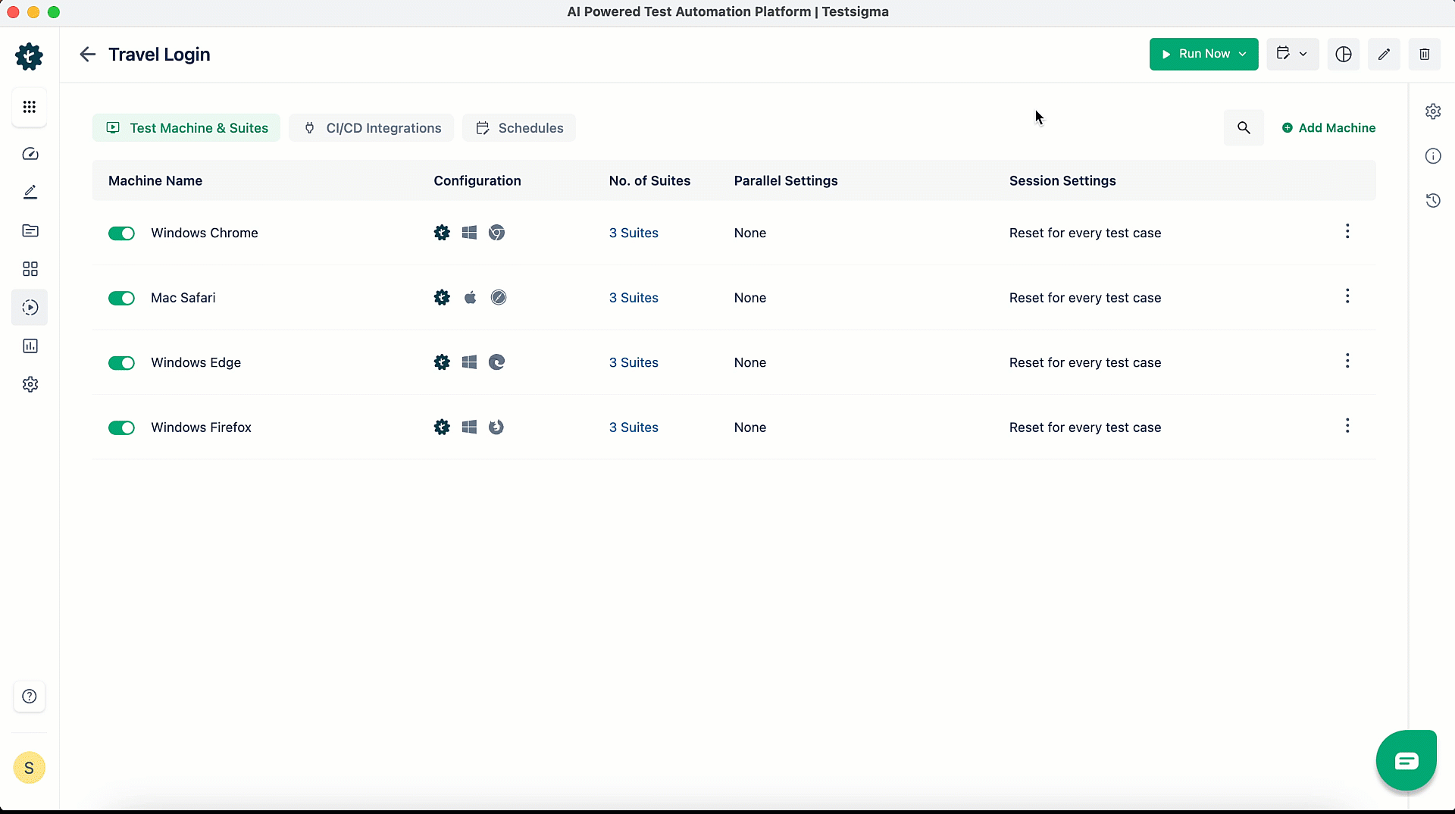Open the three-dot menu for Windows Chrome
The width and height of the screenshot is (1455, 814).
click(1347, 231)
